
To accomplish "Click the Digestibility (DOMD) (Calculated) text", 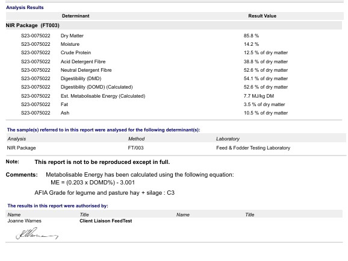I will click(97, 87).
